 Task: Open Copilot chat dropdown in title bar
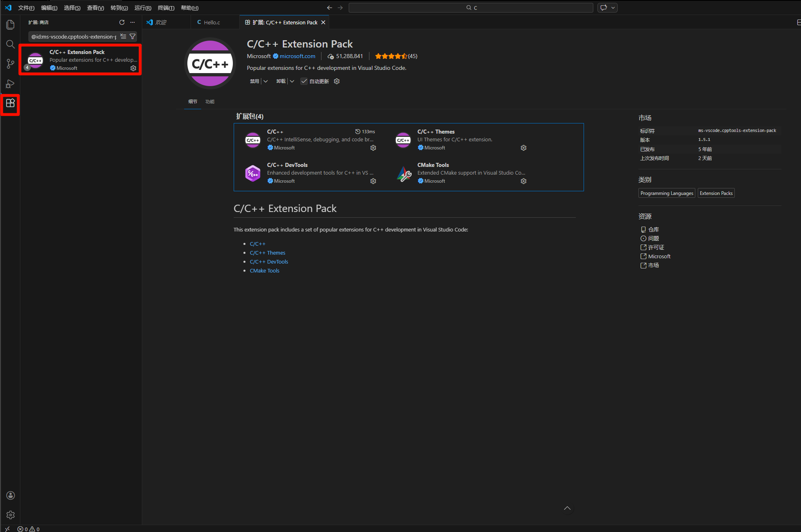613,8
